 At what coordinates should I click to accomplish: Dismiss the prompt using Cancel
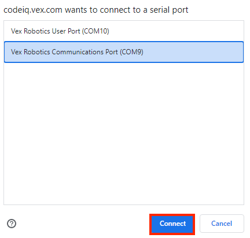pos(222,224)
